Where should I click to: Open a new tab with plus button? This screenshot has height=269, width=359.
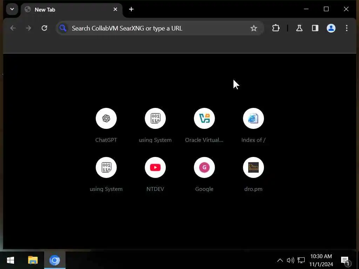131,9
